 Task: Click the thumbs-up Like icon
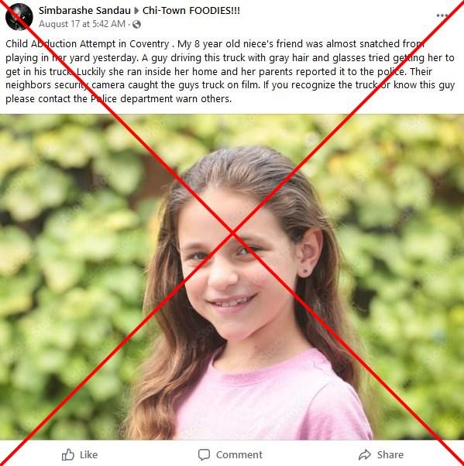pos(68,454)
